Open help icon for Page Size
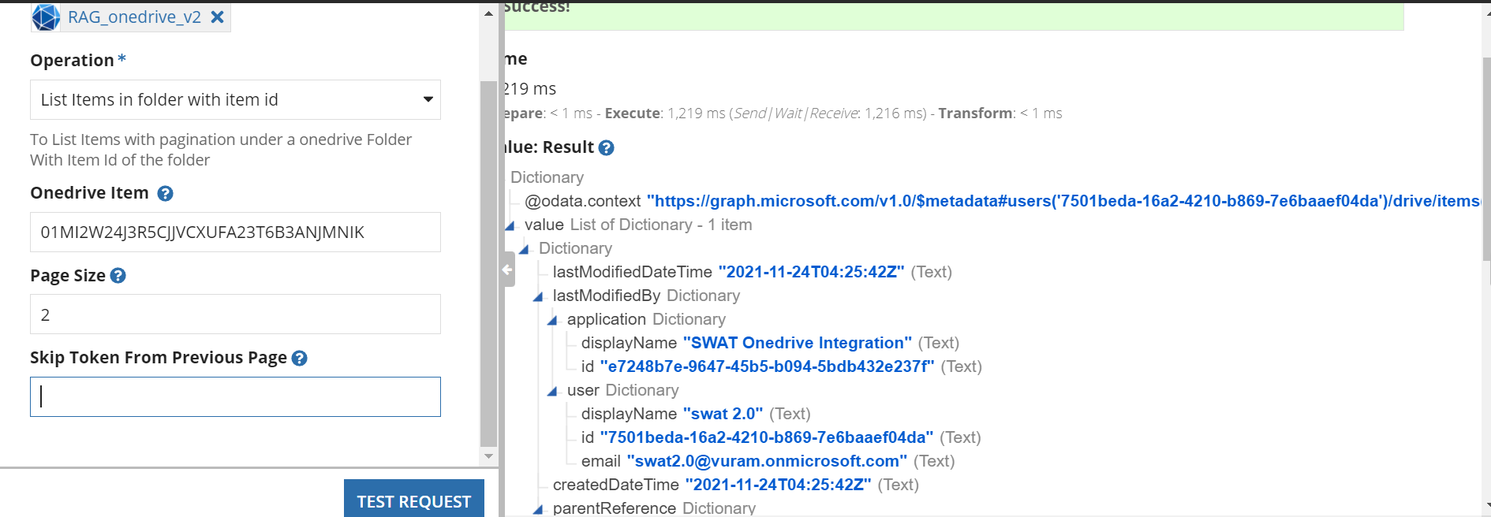 (118, 276)
